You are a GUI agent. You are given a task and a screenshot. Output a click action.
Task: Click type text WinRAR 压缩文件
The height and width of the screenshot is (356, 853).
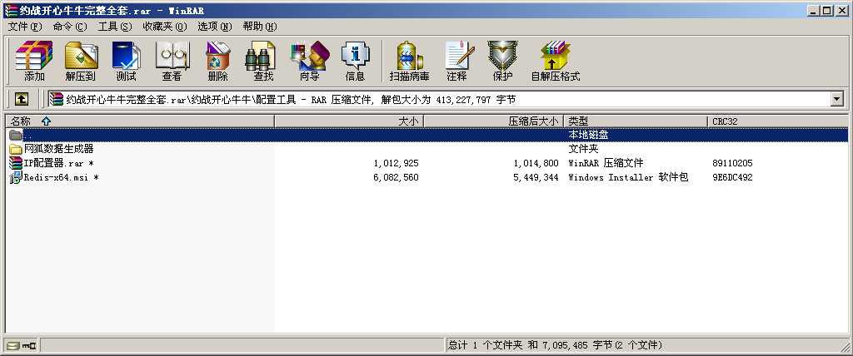606,163
